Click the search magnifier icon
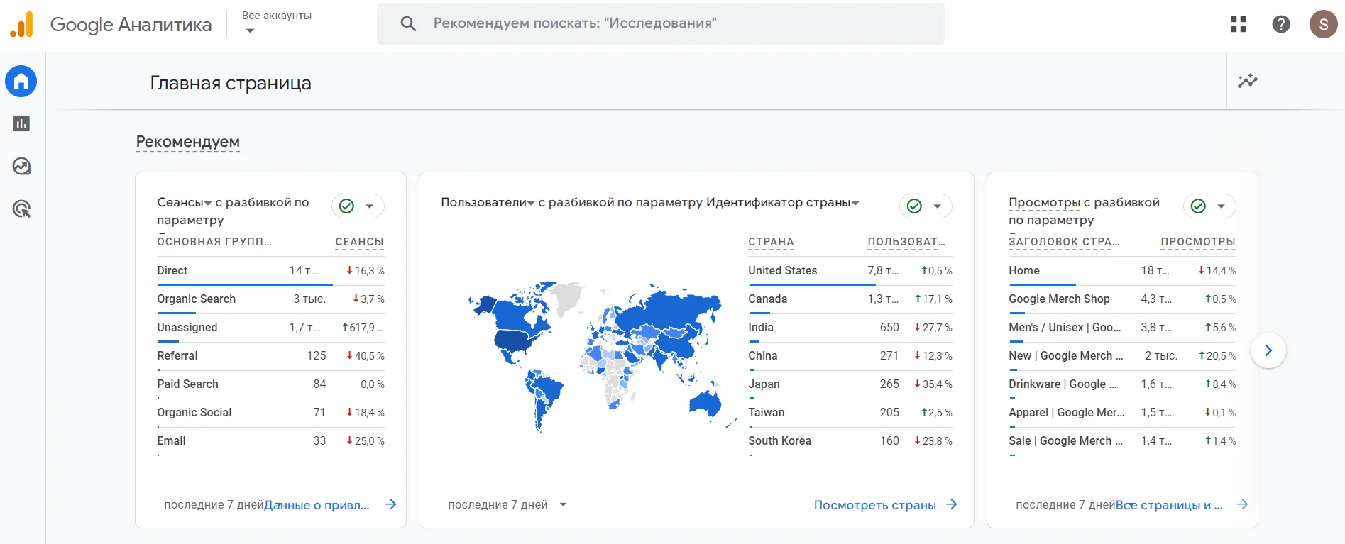 (x=408, y=23)
